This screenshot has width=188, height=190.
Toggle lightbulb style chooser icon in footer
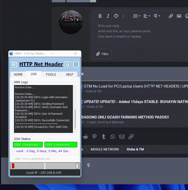coord(88,165)
